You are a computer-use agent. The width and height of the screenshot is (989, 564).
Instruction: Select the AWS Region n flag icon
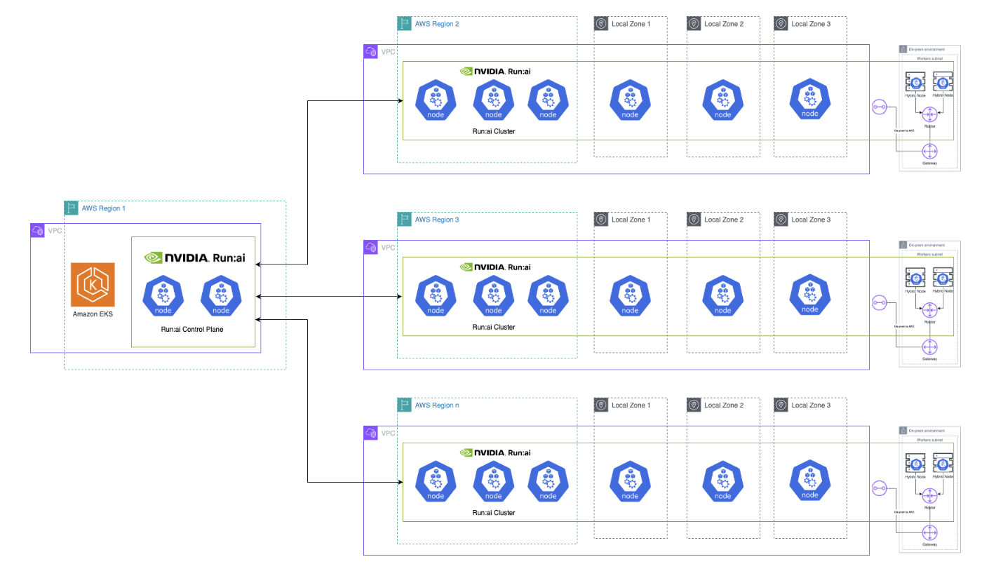tap(404, 405)
